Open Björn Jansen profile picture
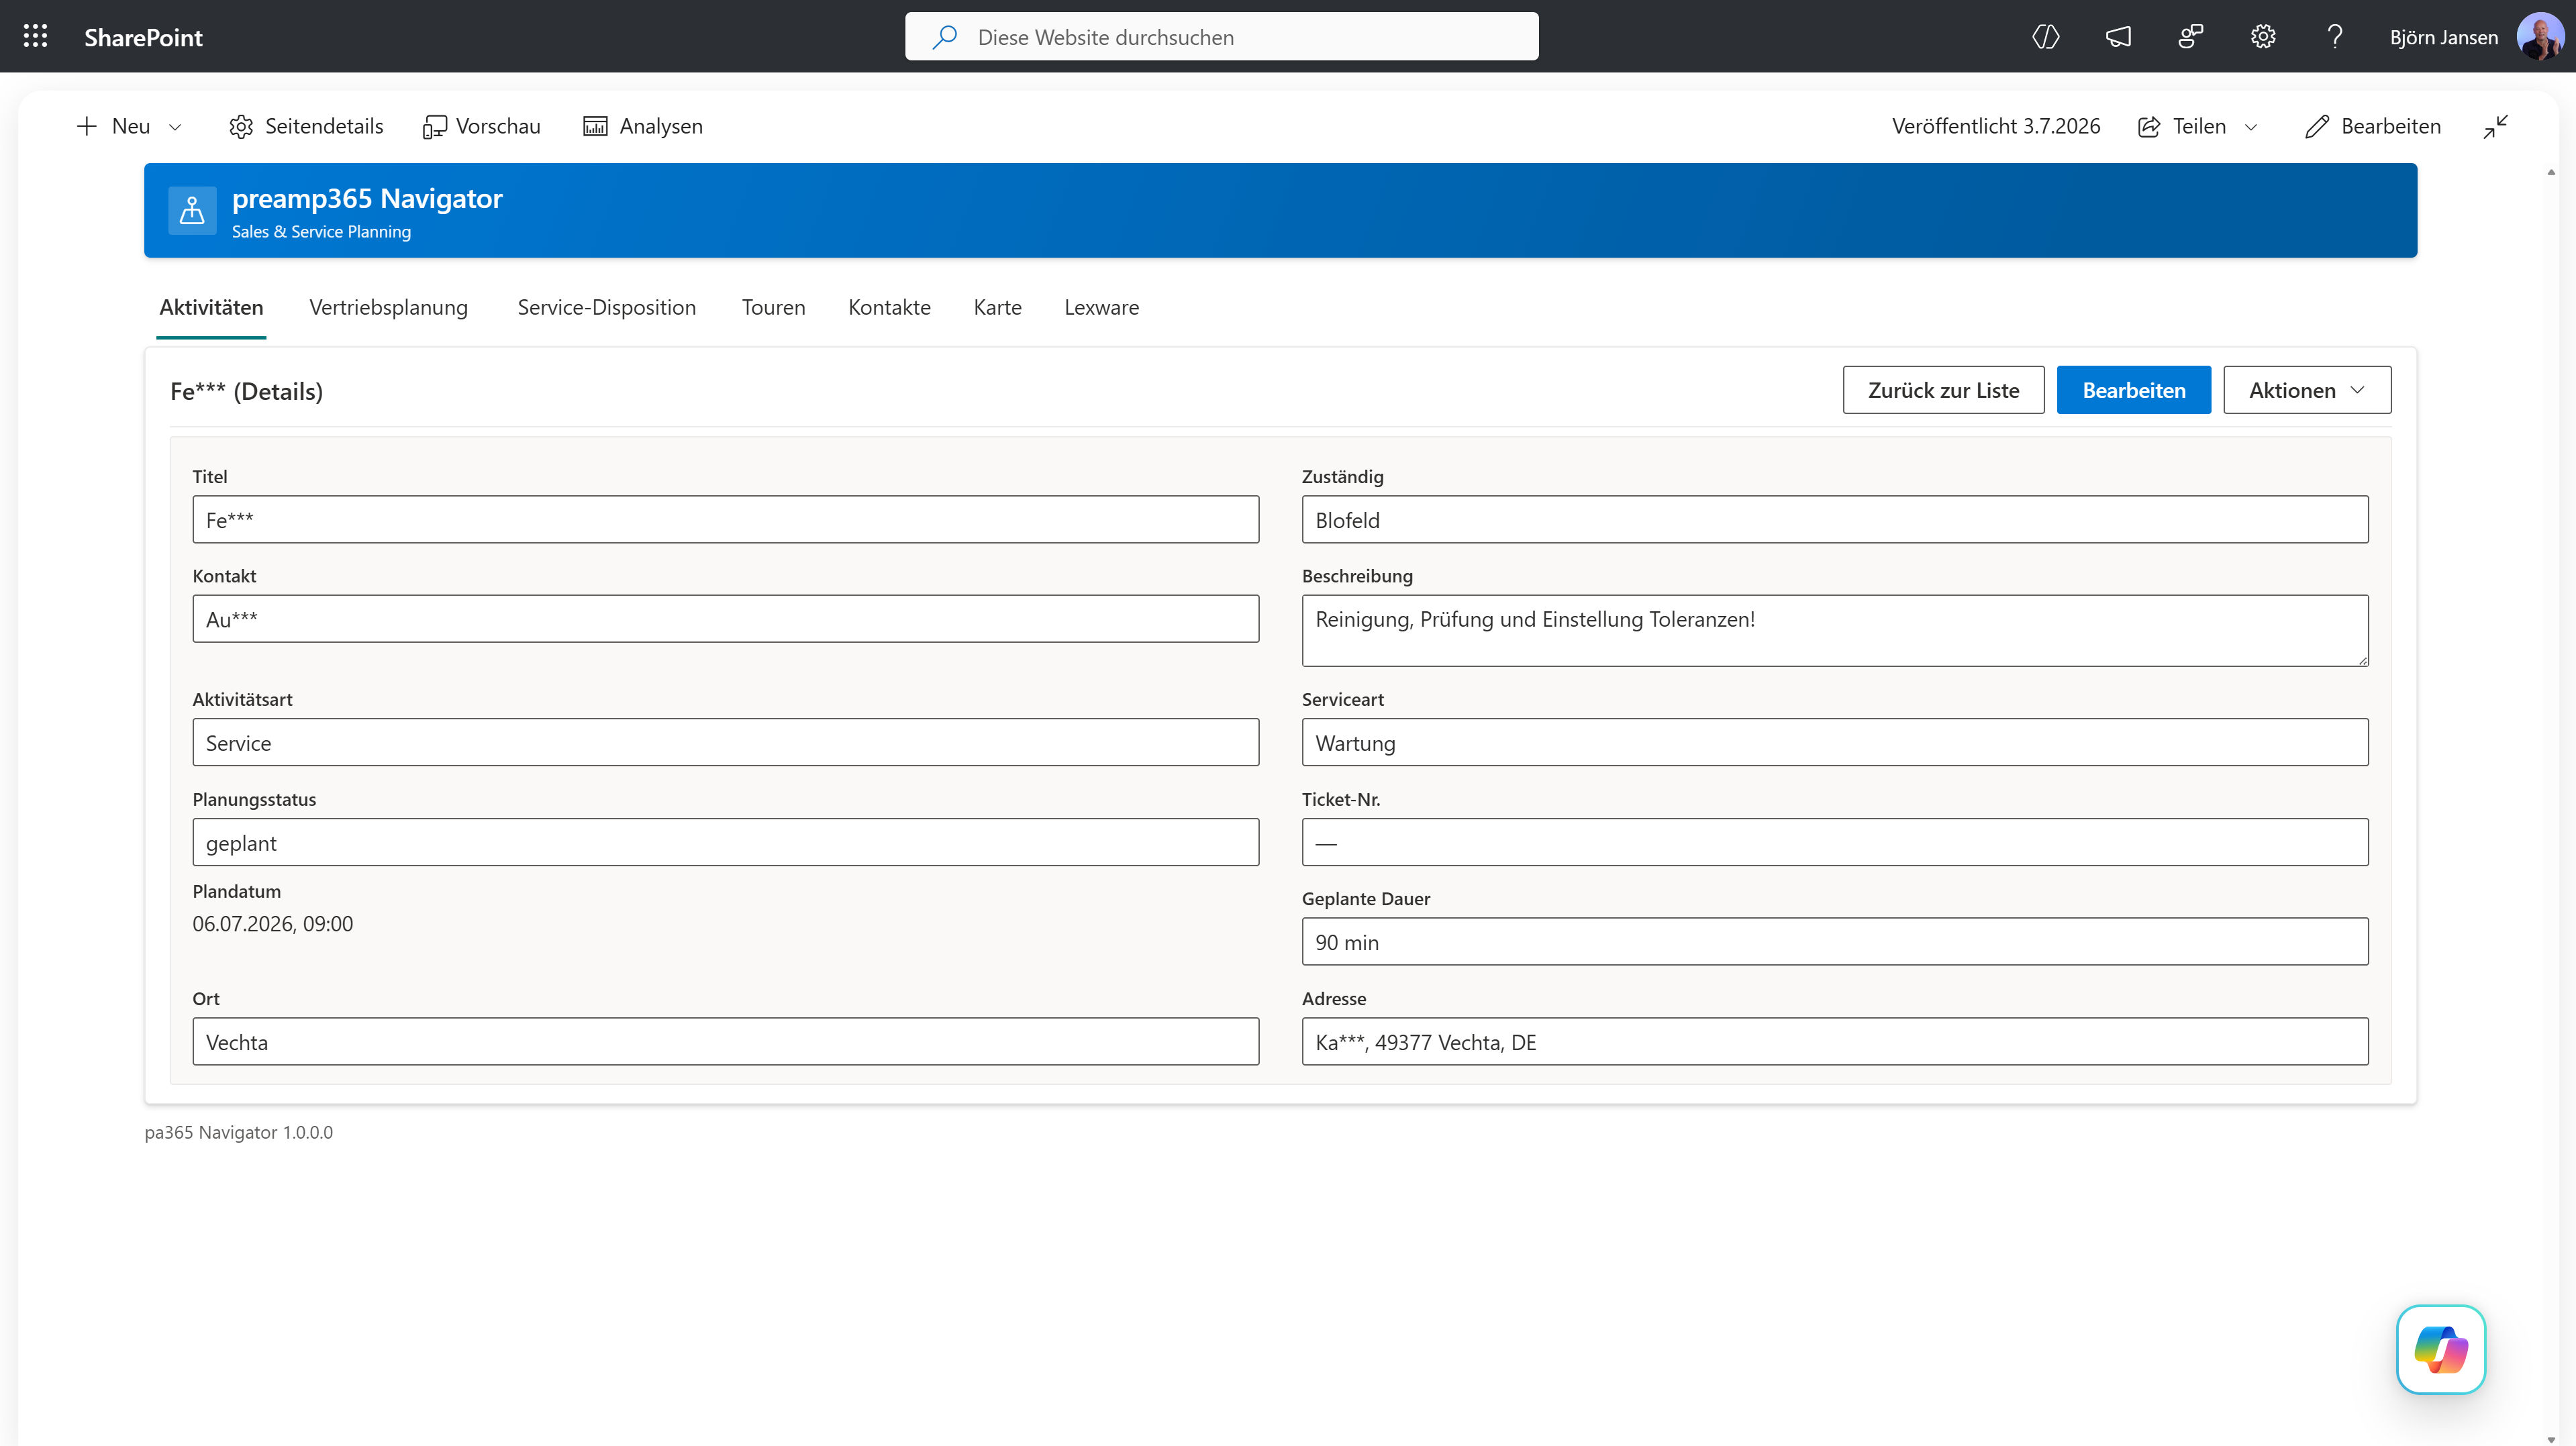This screenshot has height=1446, width=2576. coord(2540,37)
